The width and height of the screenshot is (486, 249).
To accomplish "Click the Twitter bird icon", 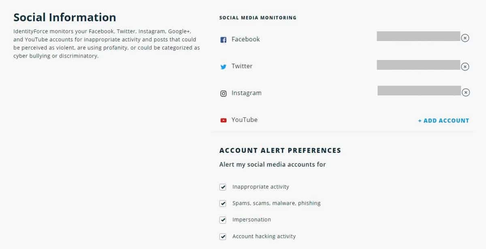I will point(223,67).
